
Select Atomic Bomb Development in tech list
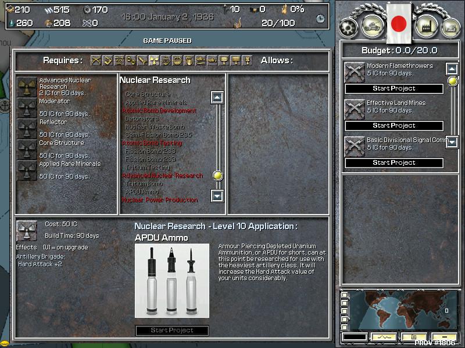point(159,111)
